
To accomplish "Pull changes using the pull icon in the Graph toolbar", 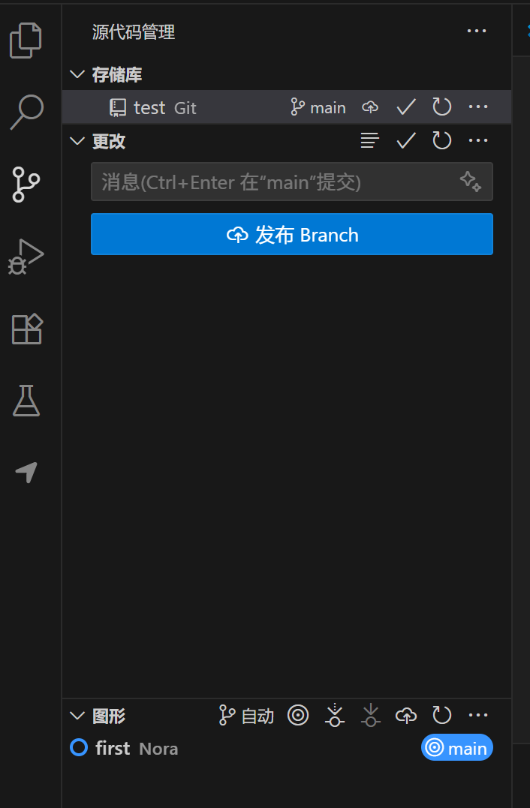I will (x=370, y=715).
